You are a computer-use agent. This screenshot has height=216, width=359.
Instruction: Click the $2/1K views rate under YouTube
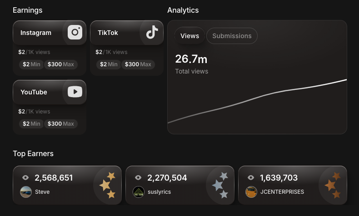(34, 112)
